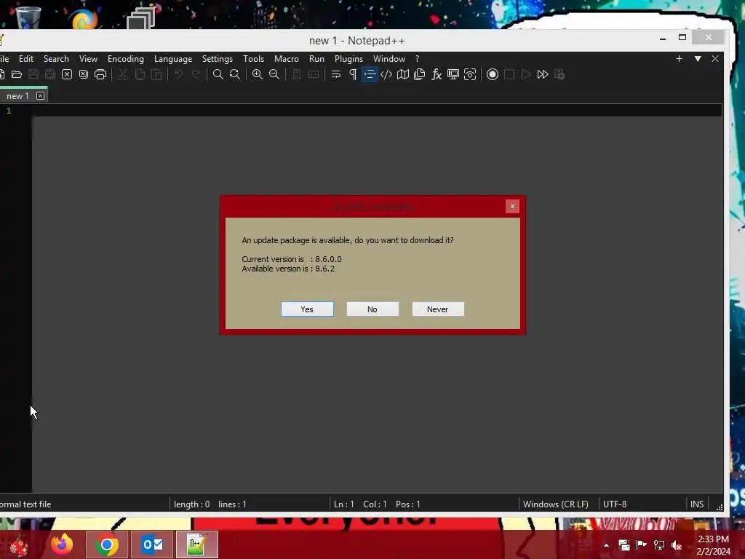This screenshot has height=559, width=745.
Task: Click Never in the update dialog
Action: 437,309
